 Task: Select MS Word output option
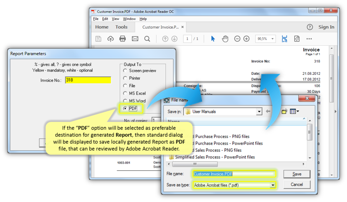point(125,101)
